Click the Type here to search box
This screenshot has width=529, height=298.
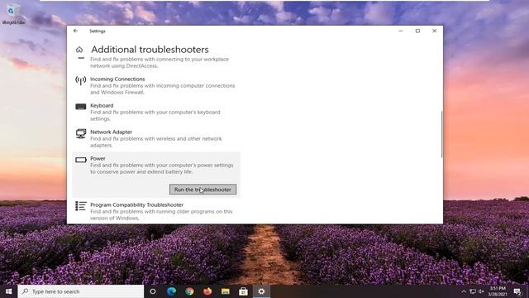81,291
